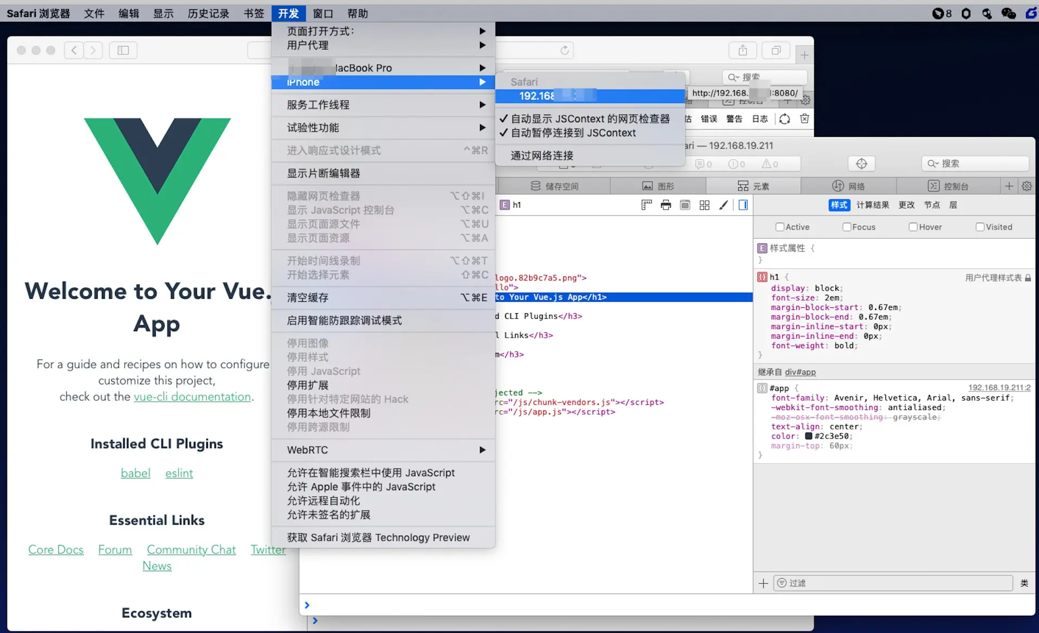Expand the iPhone device submenu
Screen dimensions: 1039x633
[383, 82]
